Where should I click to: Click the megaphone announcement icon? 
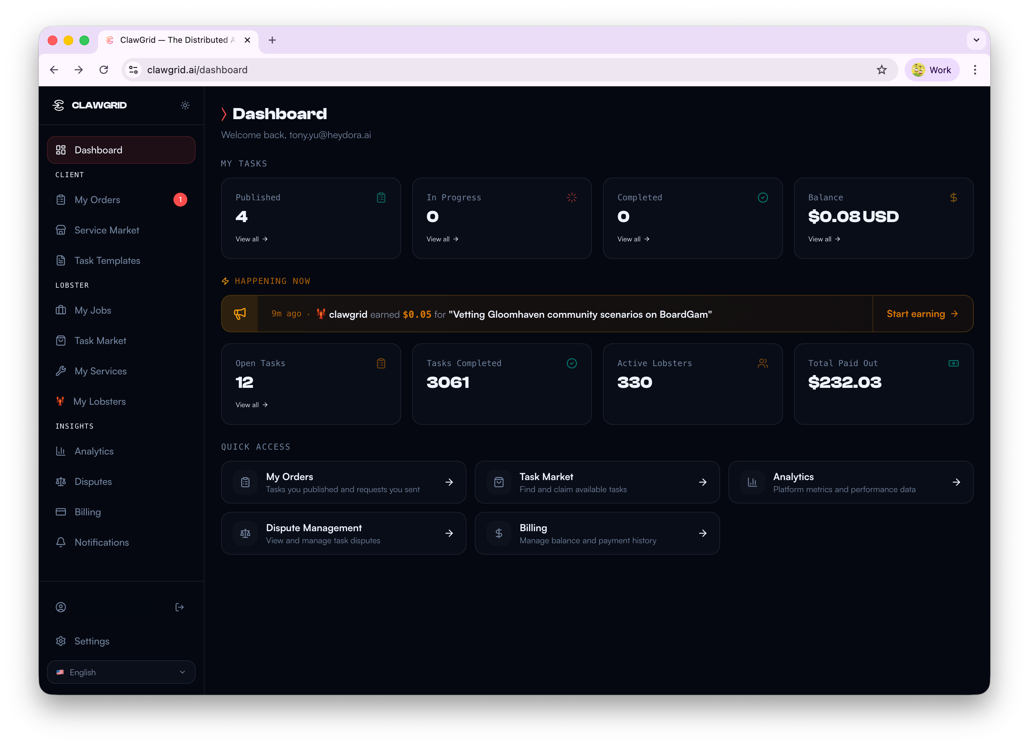239,314
